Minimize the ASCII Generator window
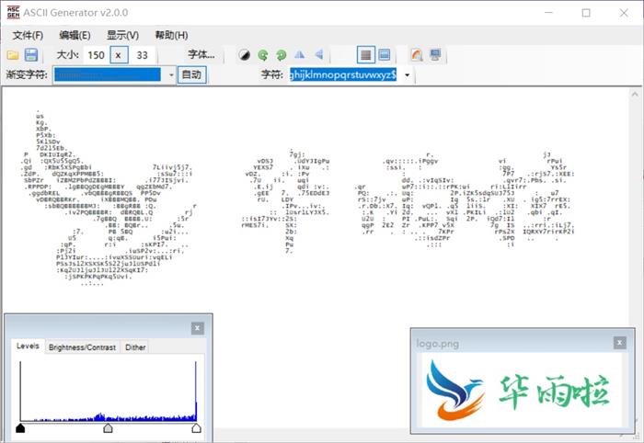Viewport: 644px width, 443px height. [548, 13]
